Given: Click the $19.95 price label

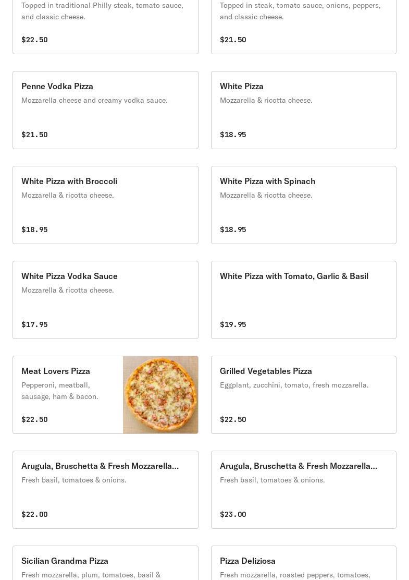Looking at the screenshot, I should click(233, 324).
